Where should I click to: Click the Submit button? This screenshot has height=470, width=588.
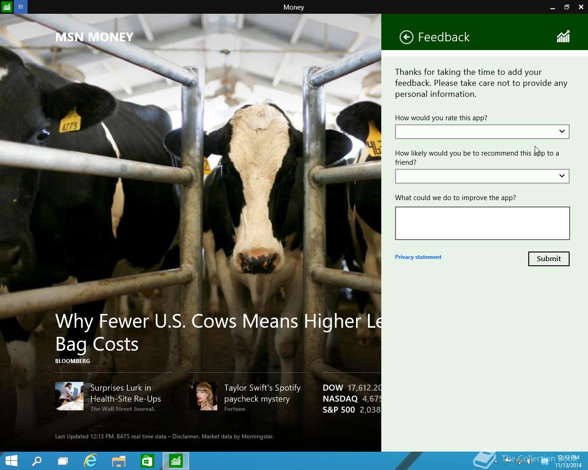549,259
